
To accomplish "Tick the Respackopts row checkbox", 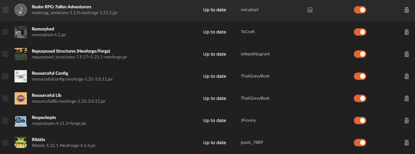I will (5, 121).
